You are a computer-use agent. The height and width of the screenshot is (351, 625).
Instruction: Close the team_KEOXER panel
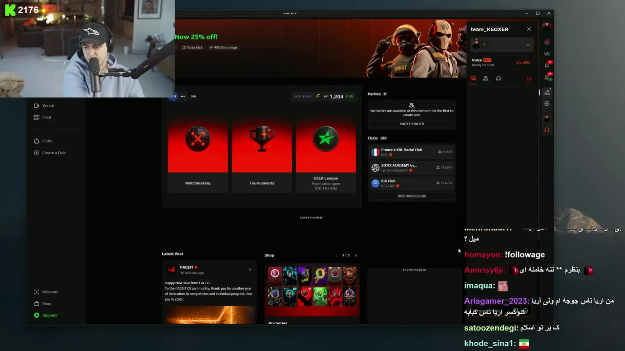click(x=529, y=29)
